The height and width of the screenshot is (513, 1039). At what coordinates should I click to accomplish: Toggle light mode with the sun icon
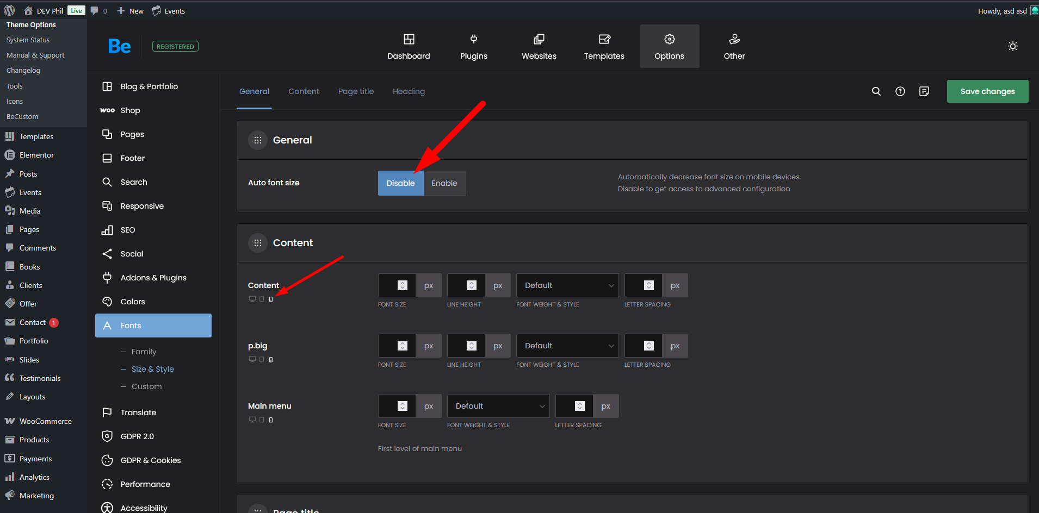[1012, 46]
